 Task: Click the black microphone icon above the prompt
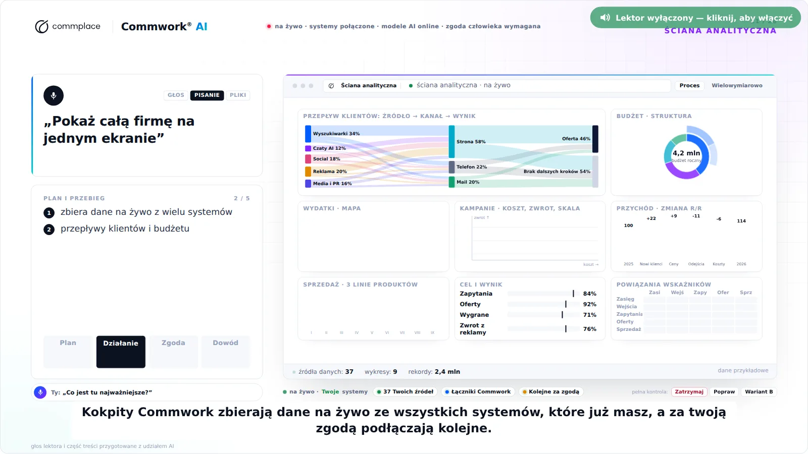(54, 95)
